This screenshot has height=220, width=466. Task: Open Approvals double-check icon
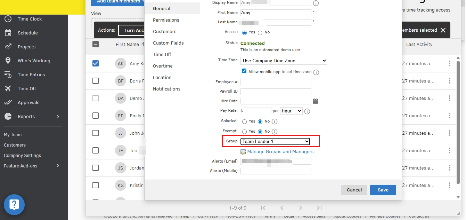[x=8, y=102]
